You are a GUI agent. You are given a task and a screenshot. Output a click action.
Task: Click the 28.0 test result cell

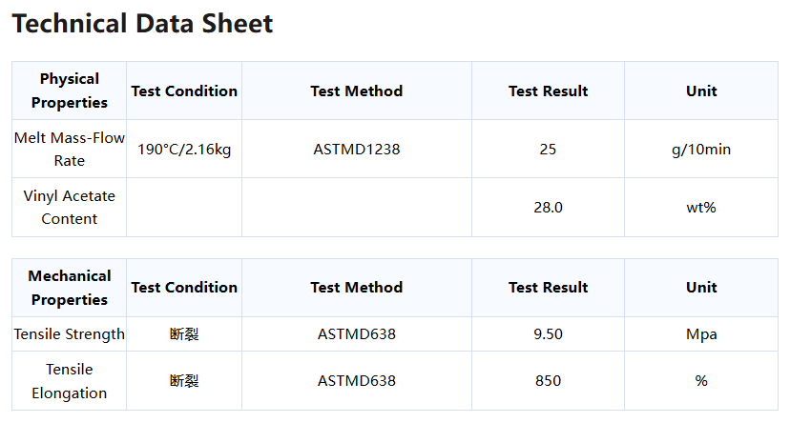click(x=548, y=208)
